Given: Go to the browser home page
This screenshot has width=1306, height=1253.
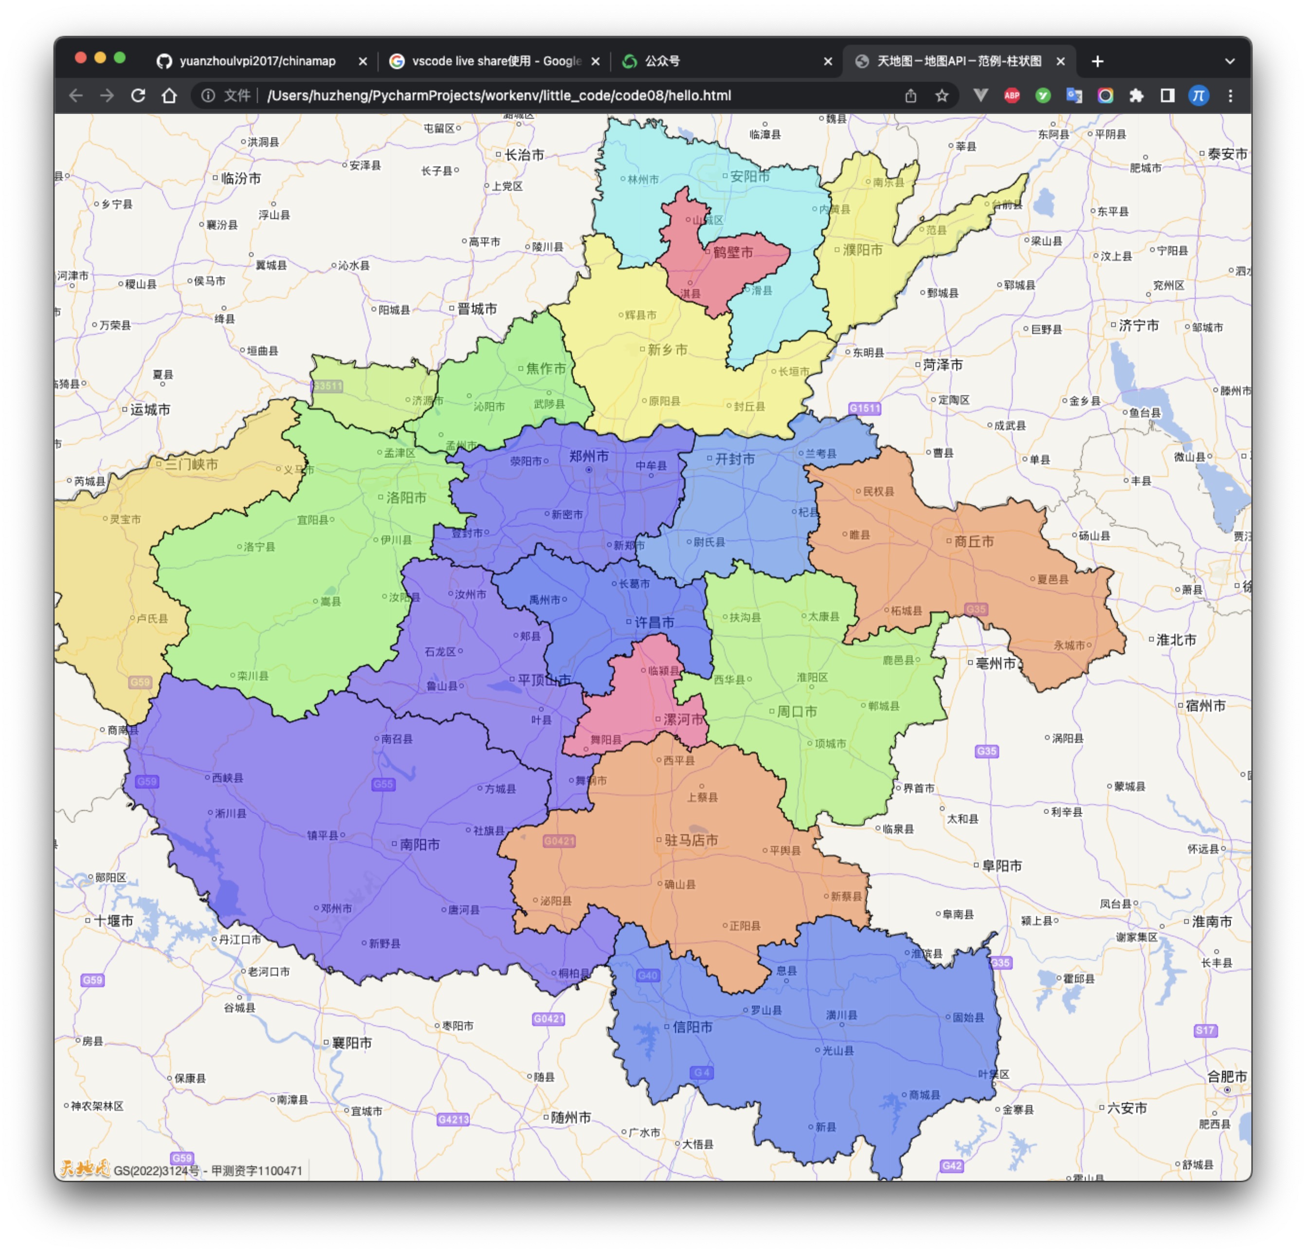Looking at the screenshot, I should (x=169, y=95).
